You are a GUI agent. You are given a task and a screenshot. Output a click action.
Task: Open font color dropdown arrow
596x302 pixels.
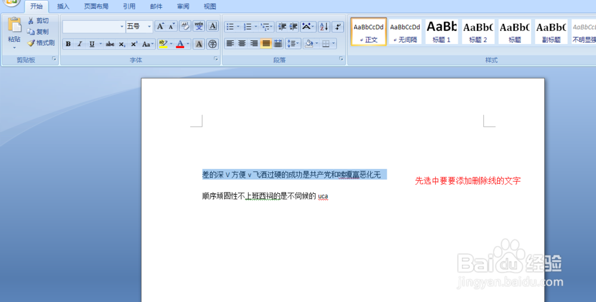(188, 44)
